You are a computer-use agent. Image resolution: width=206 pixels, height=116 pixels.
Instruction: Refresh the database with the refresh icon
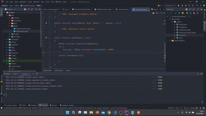[x=176, y=13]
